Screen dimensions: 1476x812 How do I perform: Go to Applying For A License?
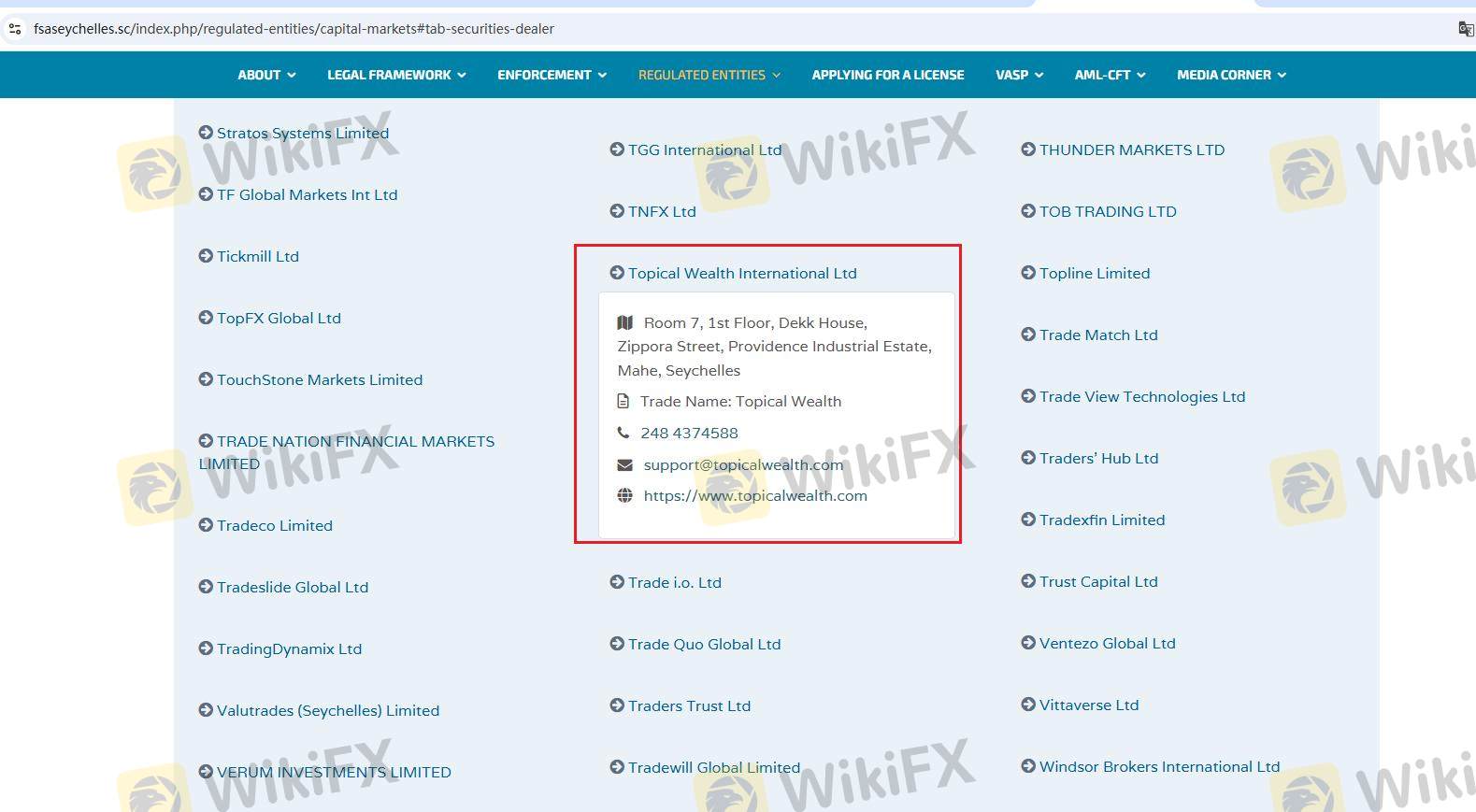[887, 75]
